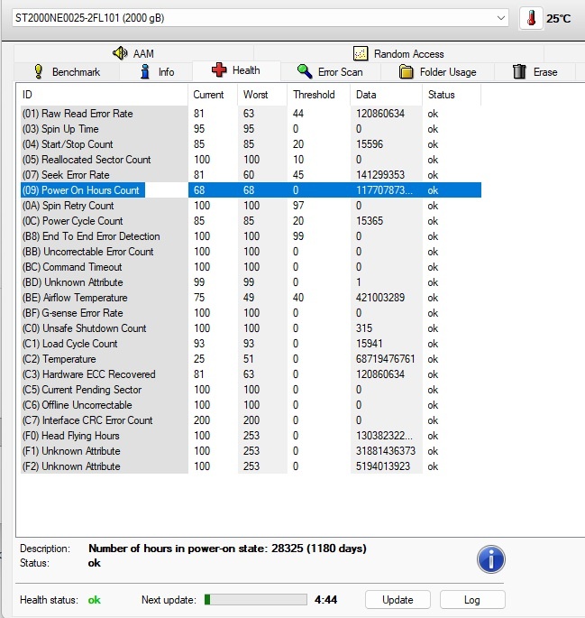This screenshot has width=585, height=618.
Task: Select the (05) Reallocated Sector Count row
Action: point(251,160)
